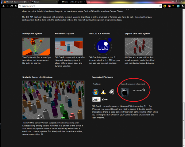Click the Unity engine logo
Image resolution: width=185 pixels, height=147 pixels.
(x=111, y=92)
